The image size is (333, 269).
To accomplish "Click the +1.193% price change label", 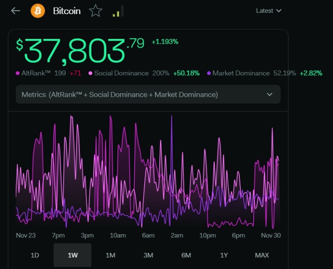I will (x=165, y=42).
